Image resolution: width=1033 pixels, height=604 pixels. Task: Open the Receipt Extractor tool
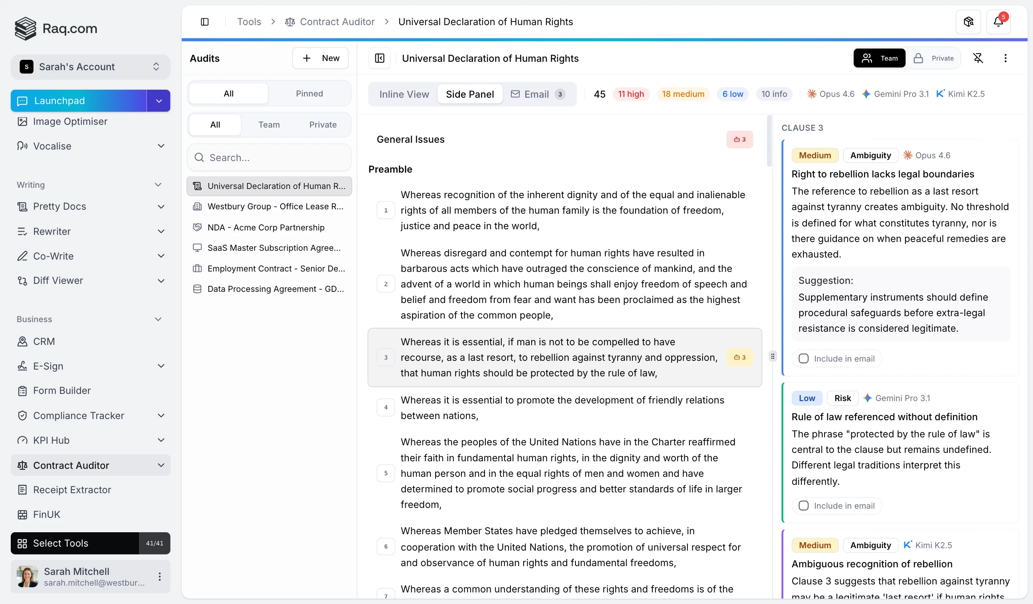[72, 490]
